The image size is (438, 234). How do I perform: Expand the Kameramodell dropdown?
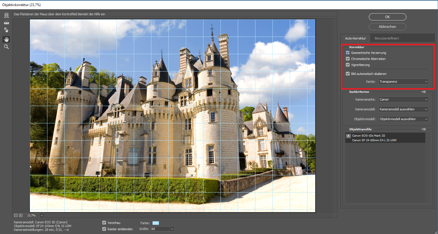coord(403,110)
